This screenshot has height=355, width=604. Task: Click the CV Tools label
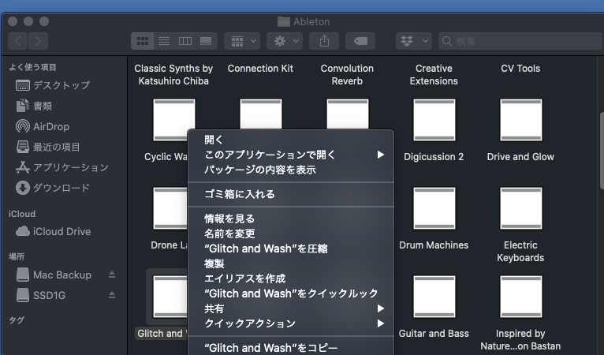[x=520, y=69]
